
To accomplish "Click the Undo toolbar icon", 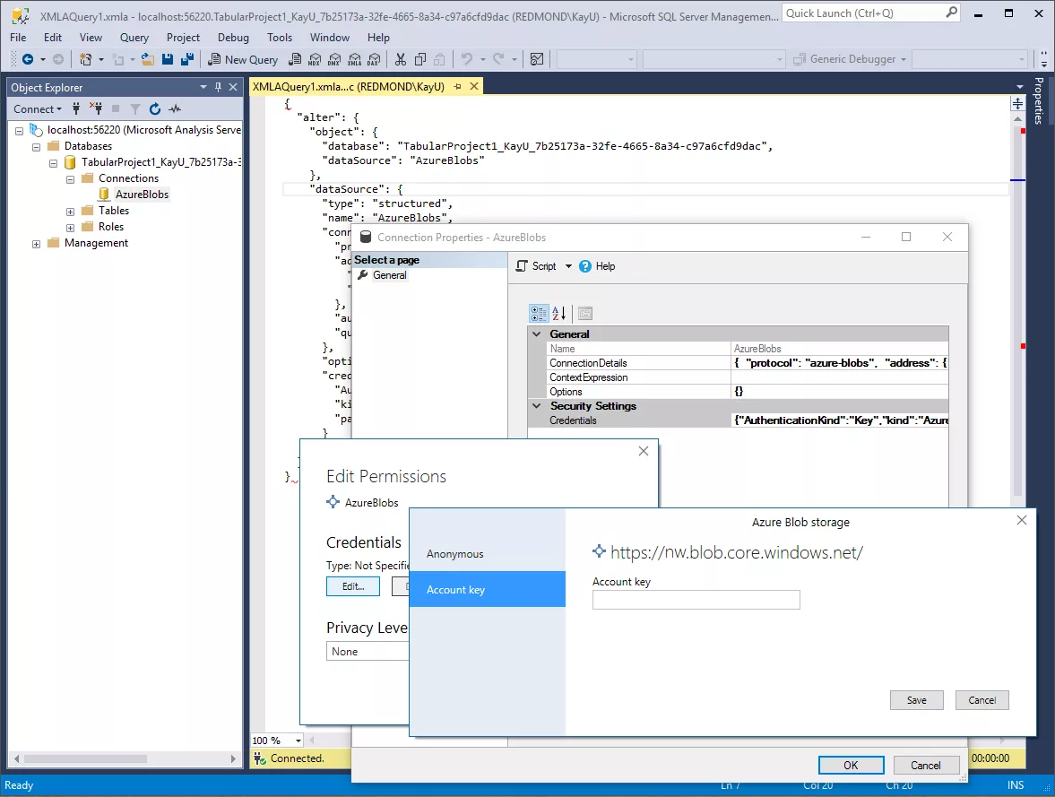I will pos(467,59).
